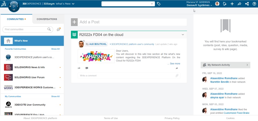The width and height of the screenshot is (258, 121).
Task: Open the WHAT'S NEW post thumbnail
Action: 96,56
